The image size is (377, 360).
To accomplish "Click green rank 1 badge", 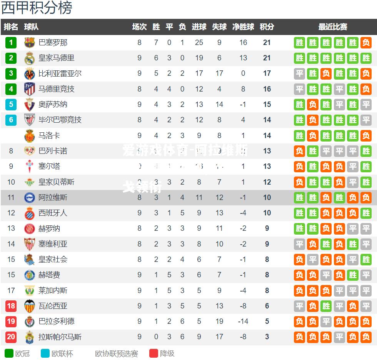I will [x=11, y=43].
